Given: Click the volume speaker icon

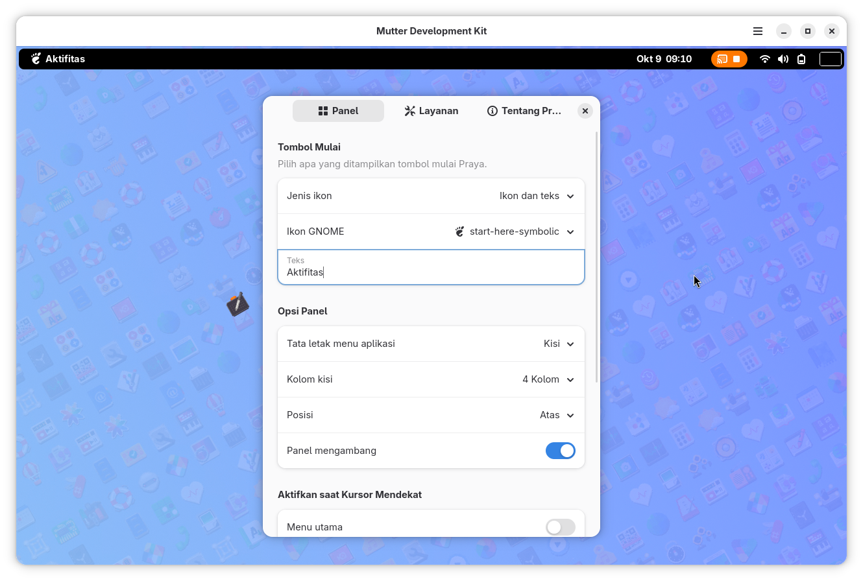Looking at the screenshot, I should pyautogui.click(x=783, y=59).
